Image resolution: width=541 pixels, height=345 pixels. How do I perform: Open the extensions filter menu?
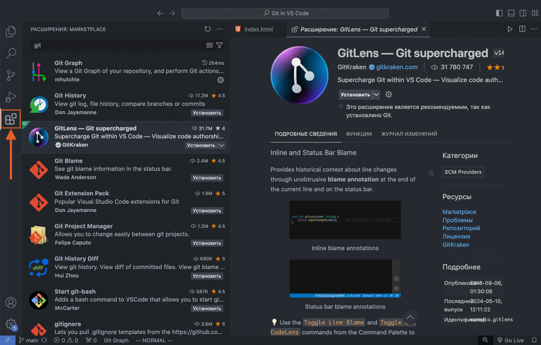[x=220, y=45]
